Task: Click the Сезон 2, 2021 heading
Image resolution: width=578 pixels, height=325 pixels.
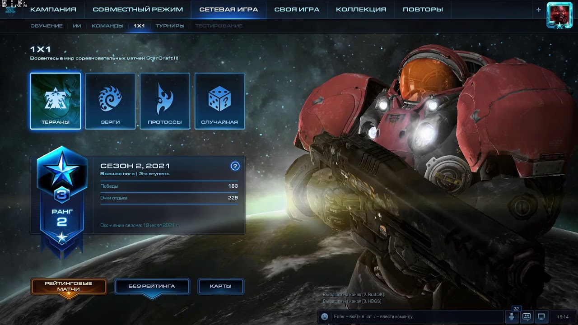Action: [135, 166]
